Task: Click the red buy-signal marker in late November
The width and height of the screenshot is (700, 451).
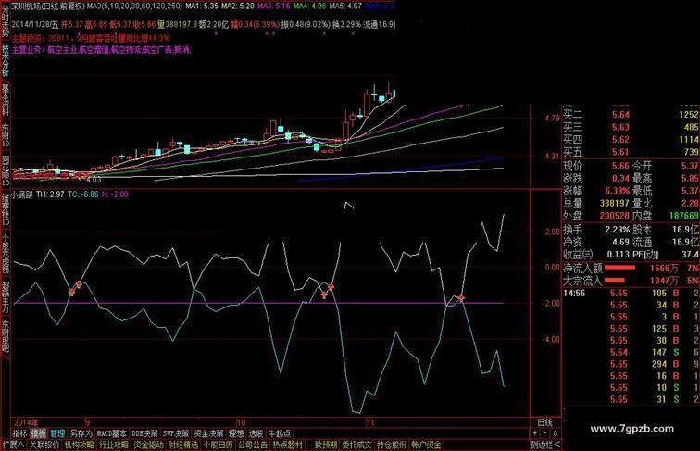Action: [462, 297]
